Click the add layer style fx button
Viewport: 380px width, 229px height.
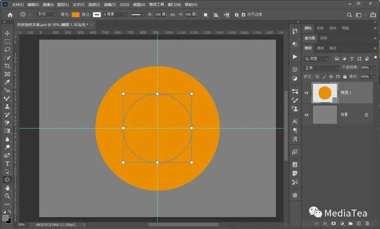[325, 223]
